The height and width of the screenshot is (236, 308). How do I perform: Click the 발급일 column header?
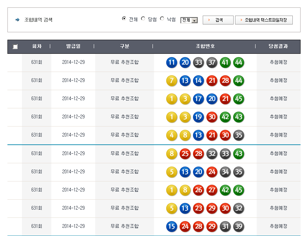tap(73, 46)
